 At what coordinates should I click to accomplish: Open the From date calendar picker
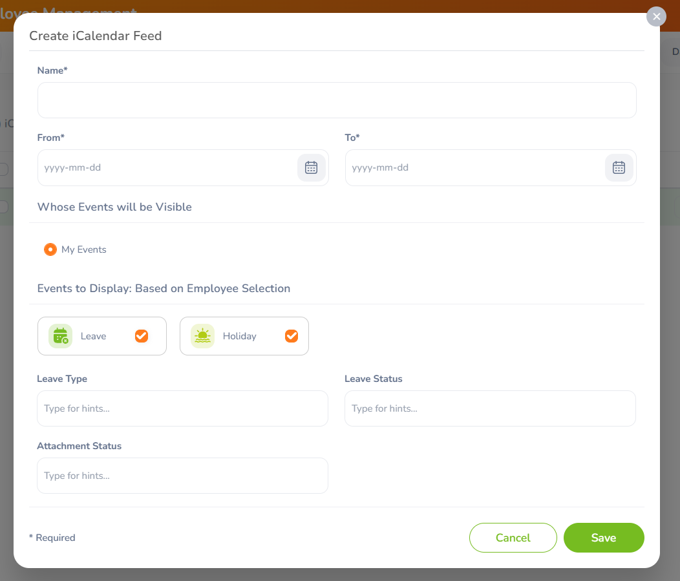click(x=311, y=168)
